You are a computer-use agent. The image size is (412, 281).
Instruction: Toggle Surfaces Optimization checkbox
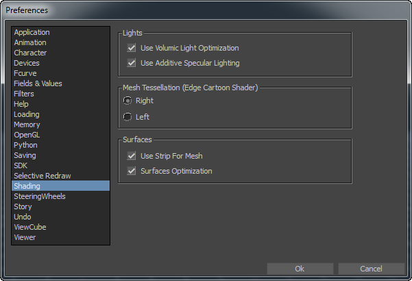pyautogui.click(x=132, y=171)
